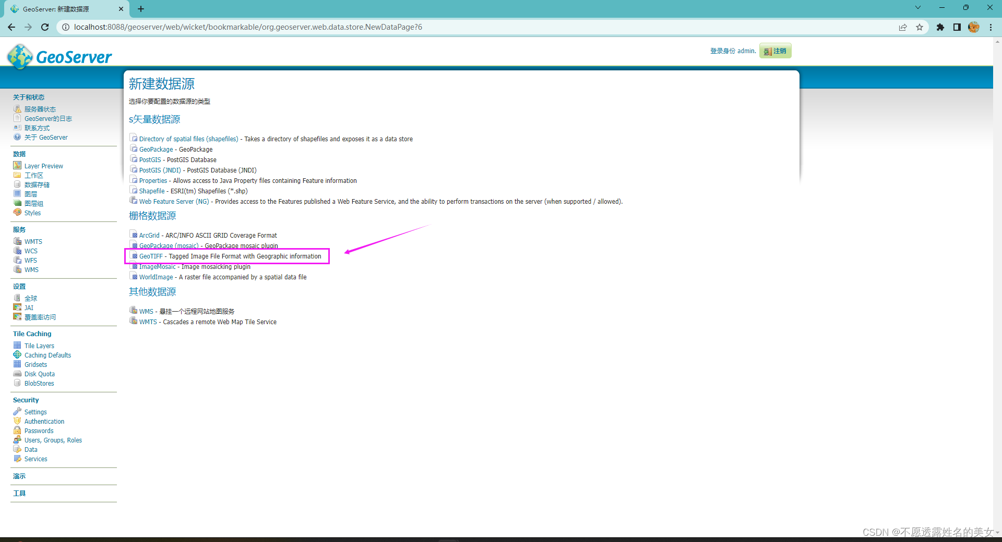Click the Caching Defaults globe icon

(x=17, y=355)
